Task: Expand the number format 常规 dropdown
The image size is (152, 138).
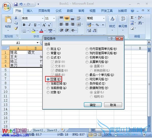Action: pyautogui.click(x=104, y=18)
